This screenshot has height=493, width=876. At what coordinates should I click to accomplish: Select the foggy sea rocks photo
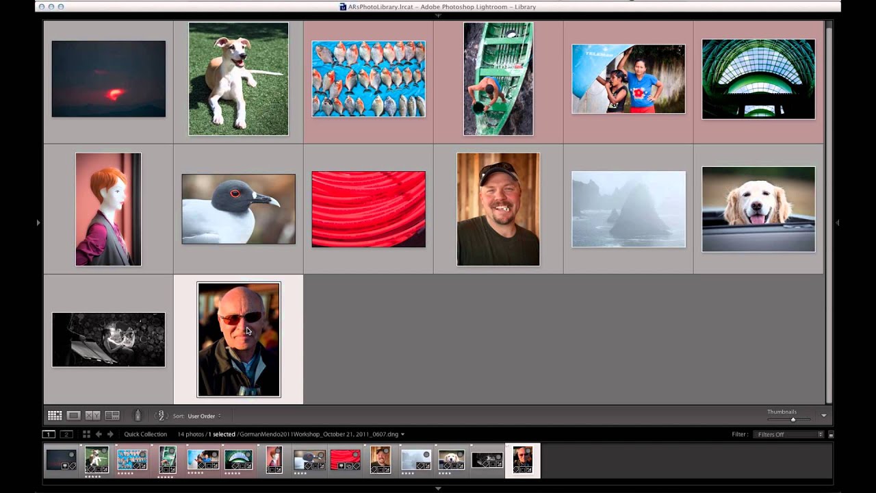pos(628,209)
